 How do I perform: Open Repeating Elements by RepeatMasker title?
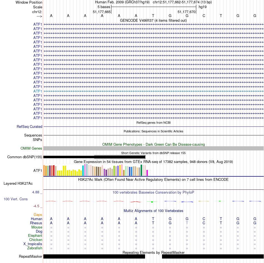(x=153, y=252)
